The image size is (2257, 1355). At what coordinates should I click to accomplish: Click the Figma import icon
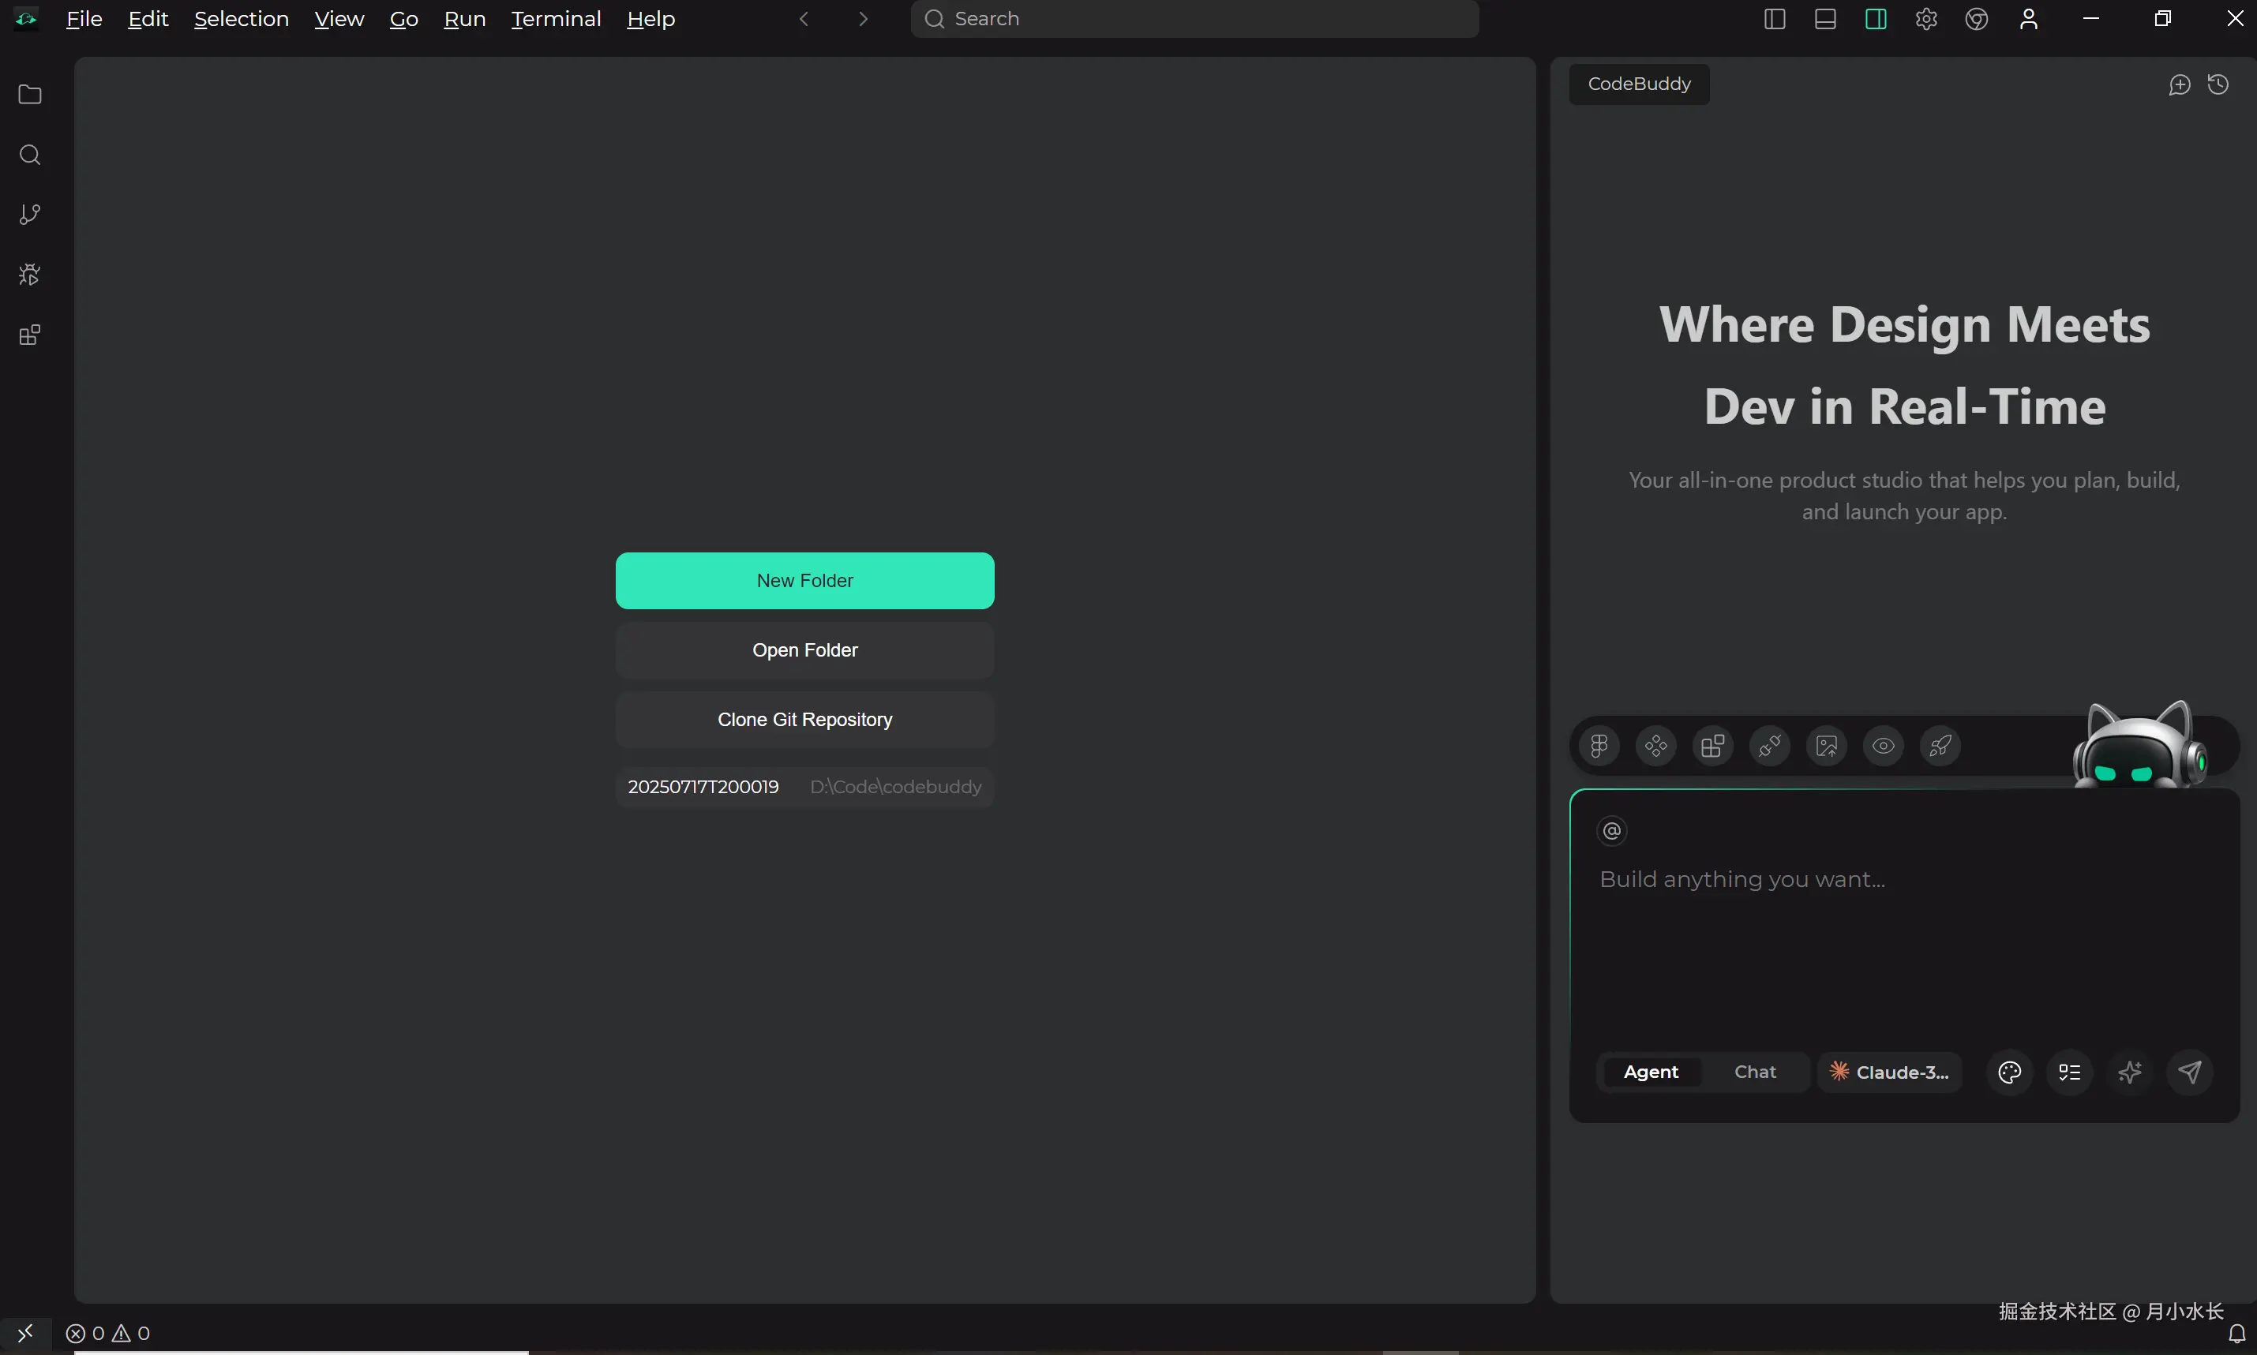pos(1599,746)
